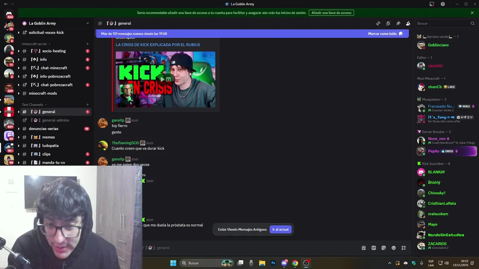Screen dimensions: 479x269
Task: Click gansitp username at toy fierro message
Action: tap(118, 120)
